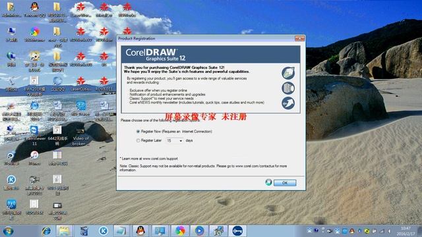
Task: Click the circular arrow icon in the dialog
Action: click(288, 103)
